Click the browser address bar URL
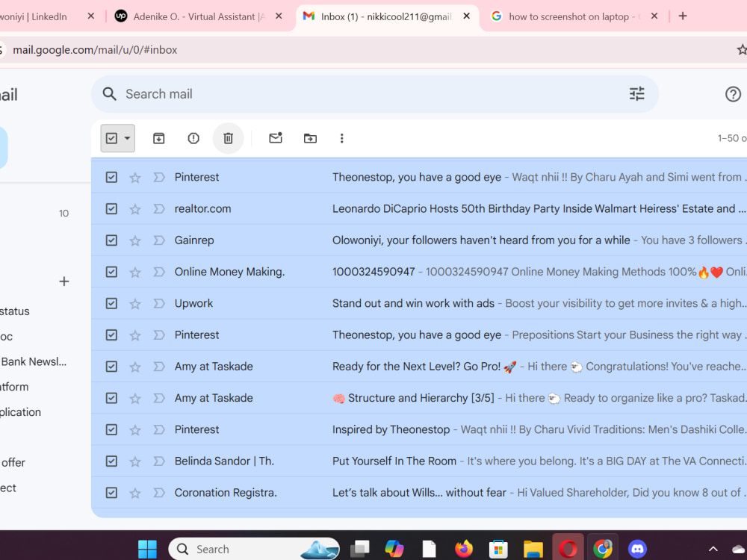 [x=95, y=49]
